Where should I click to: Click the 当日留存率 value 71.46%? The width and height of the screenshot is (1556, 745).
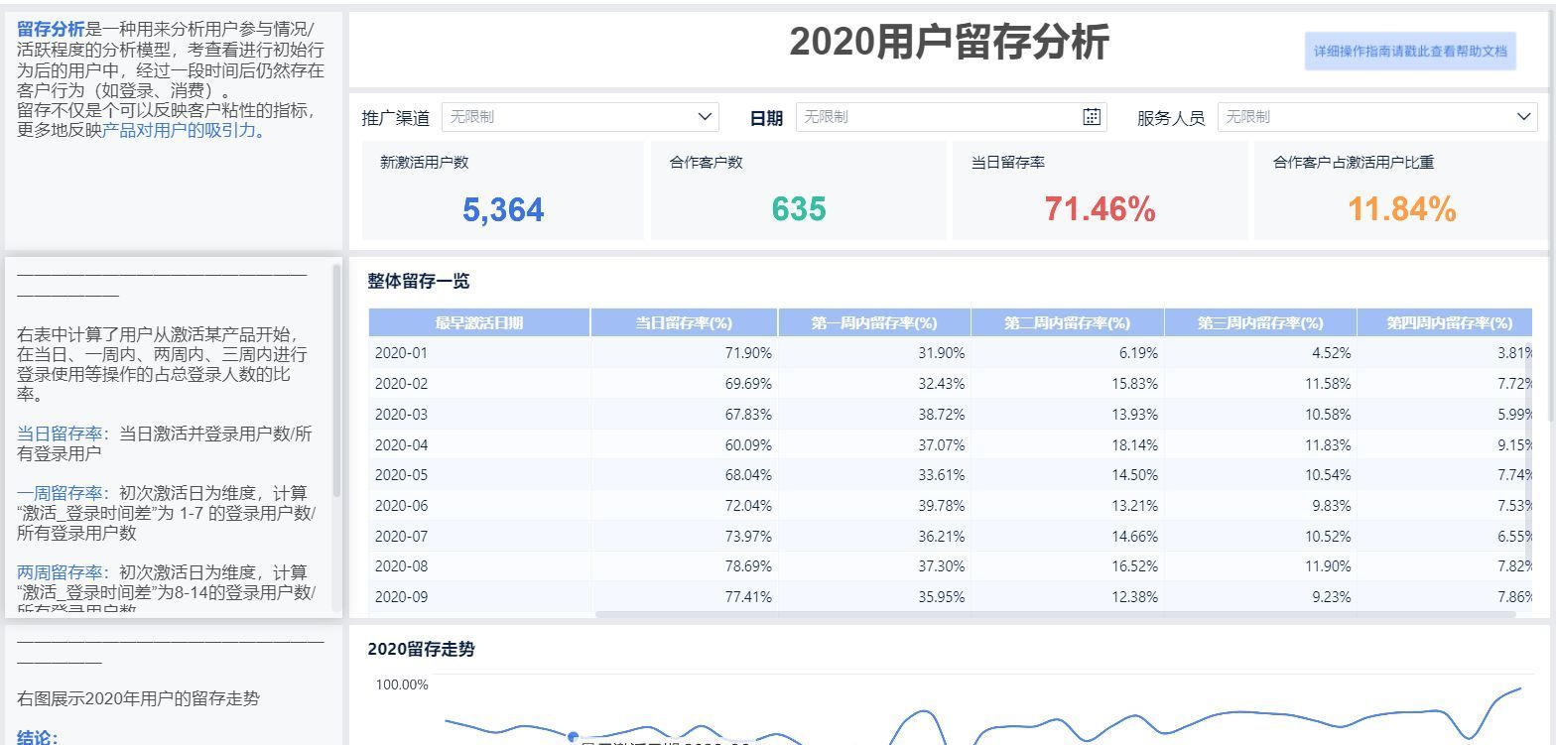1100,208
